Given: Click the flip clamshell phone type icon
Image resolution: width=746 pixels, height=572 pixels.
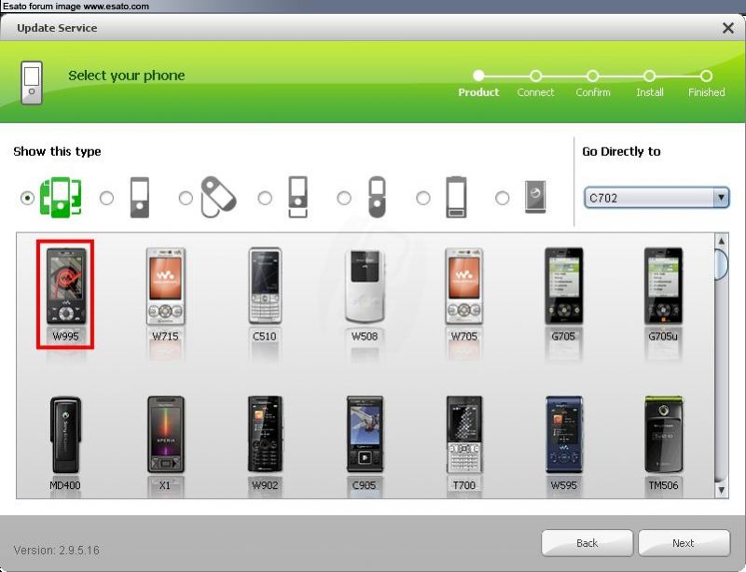Looking at the screenshot, I should coord(377,197).
